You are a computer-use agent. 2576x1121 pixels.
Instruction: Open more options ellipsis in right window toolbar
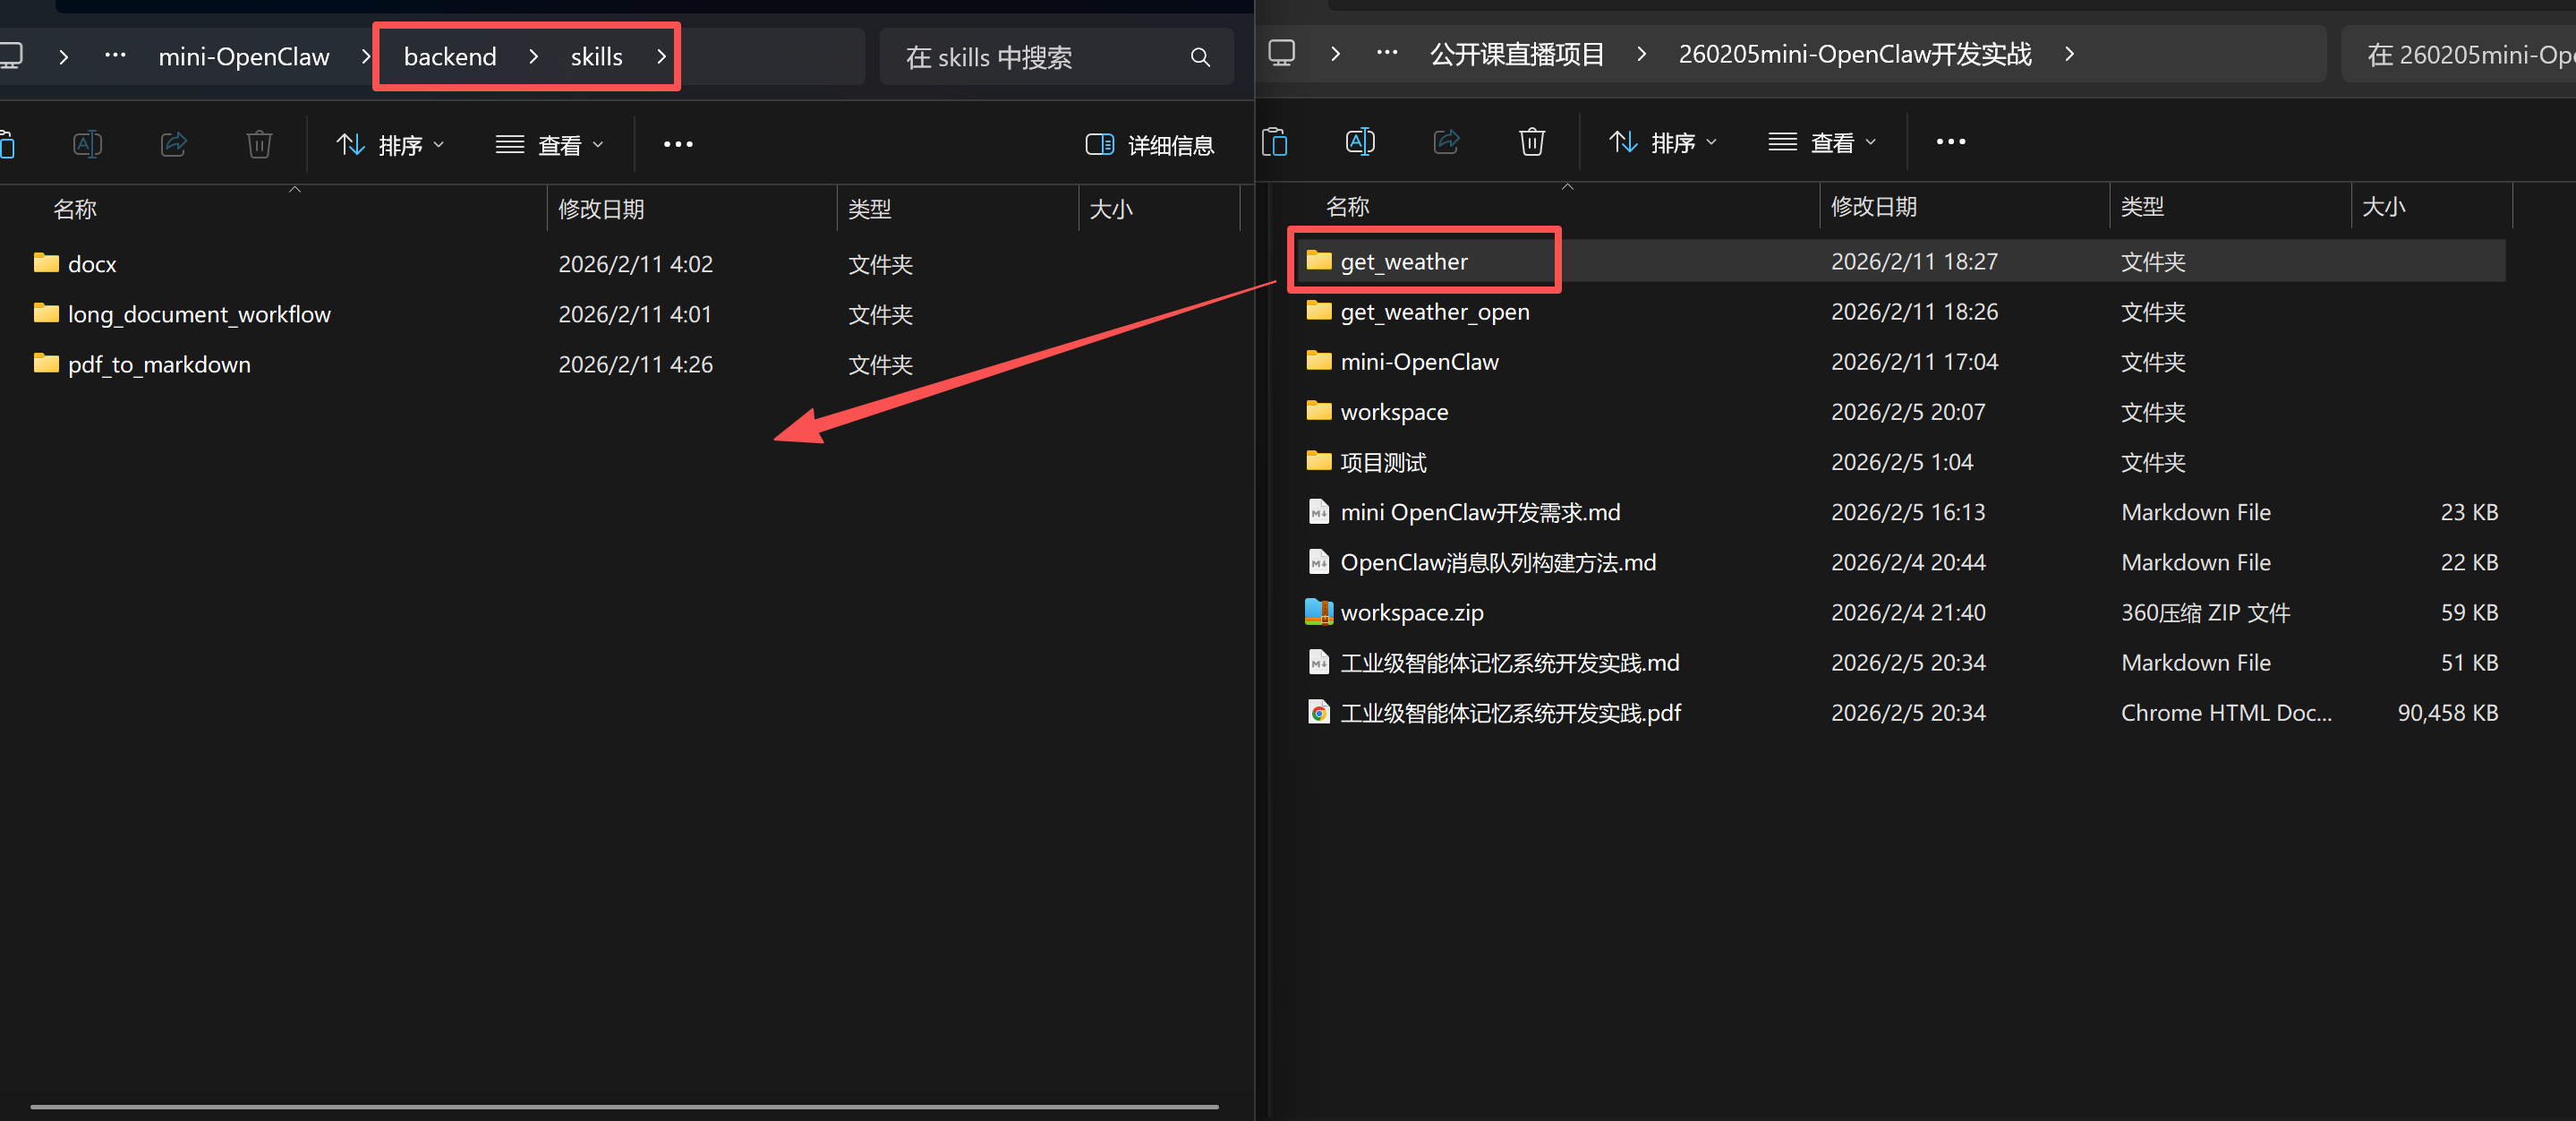pos(1951,142)
